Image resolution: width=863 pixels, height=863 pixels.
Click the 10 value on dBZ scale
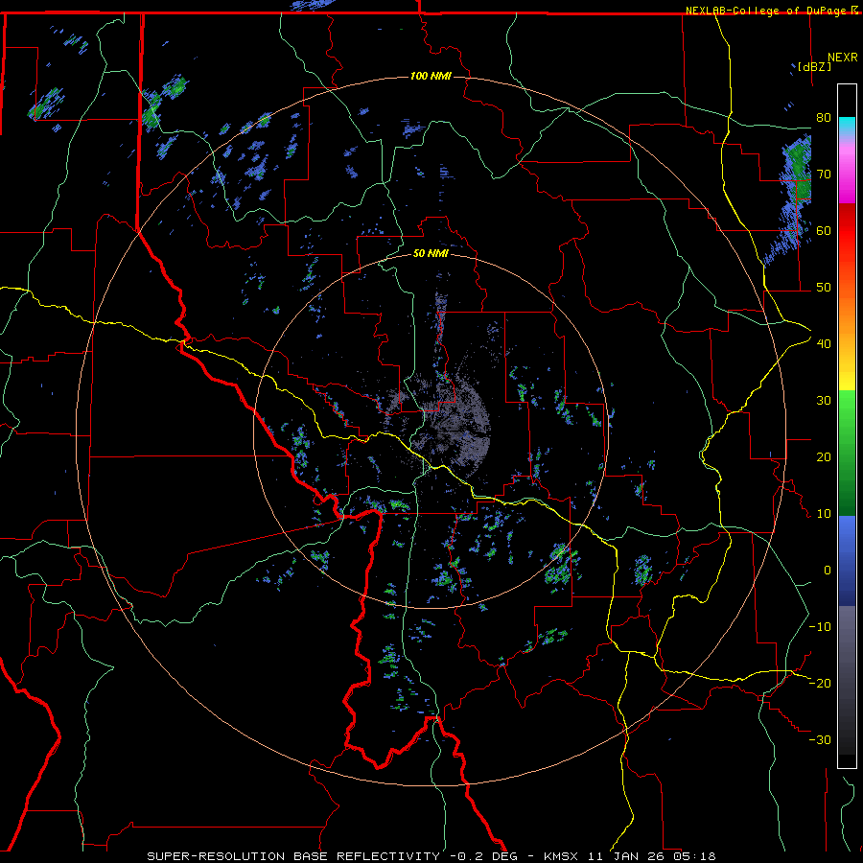click(x=824, y=514)
